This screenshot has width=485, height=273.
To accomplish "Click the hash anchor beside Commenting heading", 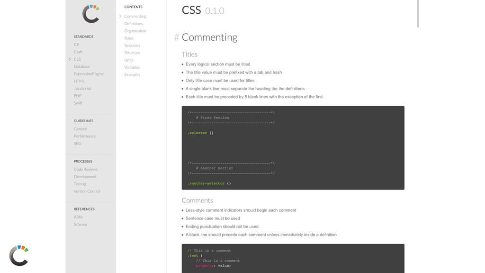I will [x=177, y=37].
